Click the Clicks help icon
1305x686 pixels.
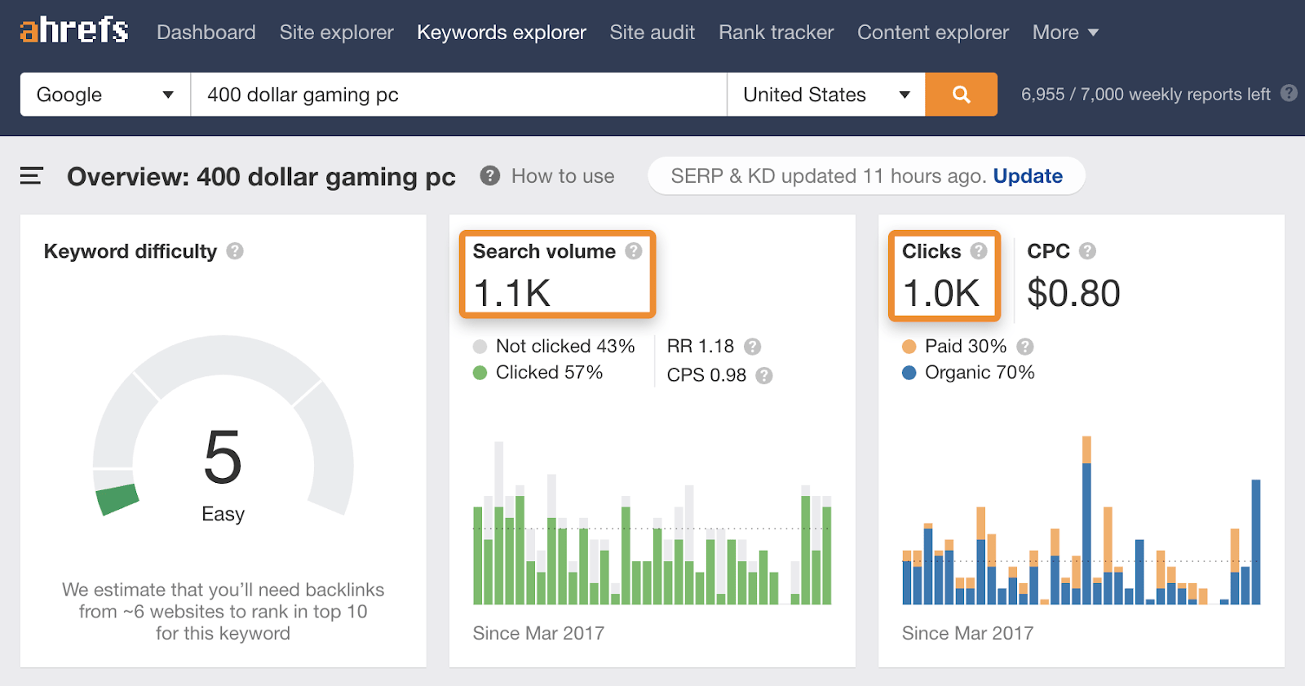979,251
